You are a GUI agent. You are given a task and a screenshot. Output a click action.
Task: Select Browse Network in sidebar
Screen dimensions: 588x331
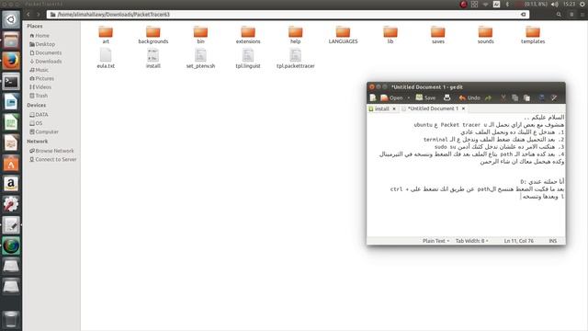51,151
